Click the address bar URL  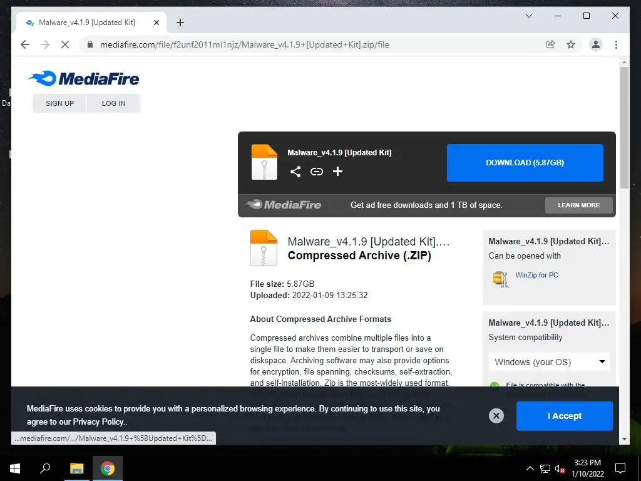pos(245,44)
